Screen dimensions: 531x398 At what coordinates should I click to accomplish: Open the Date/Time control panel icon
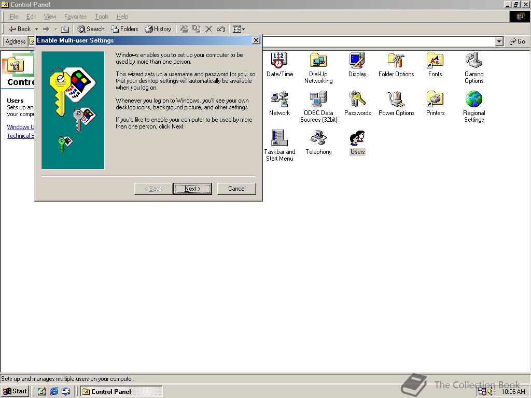tap(280, 64)
